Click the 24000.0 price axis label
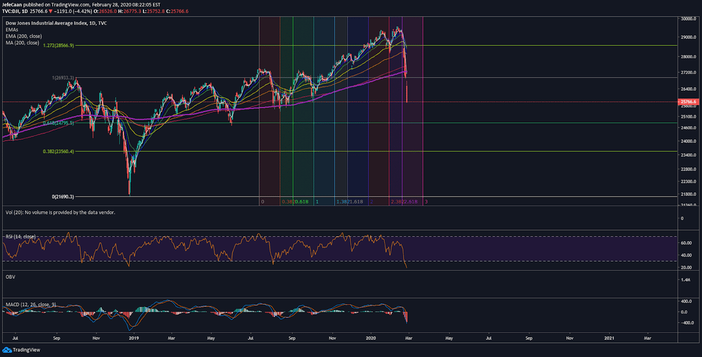This screenshot has width=702, height=357. 688,141
